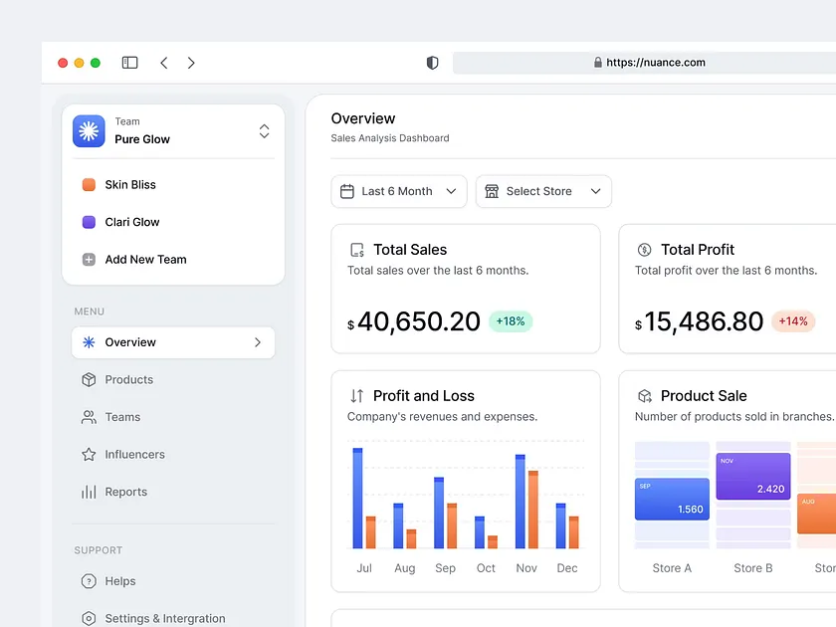Click the NOV 2.420 purple tile
Viewport: 836px width, 627px height.
tap(752, 476)
